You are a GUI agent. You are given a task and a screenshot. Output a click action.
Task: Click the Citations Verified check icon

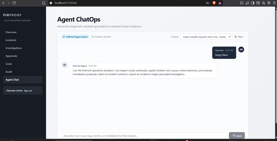[93, 37]
